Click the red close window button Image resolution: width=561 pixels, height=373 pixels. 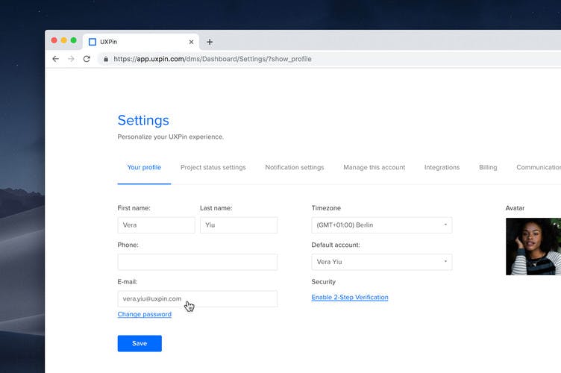click(54, 40)
